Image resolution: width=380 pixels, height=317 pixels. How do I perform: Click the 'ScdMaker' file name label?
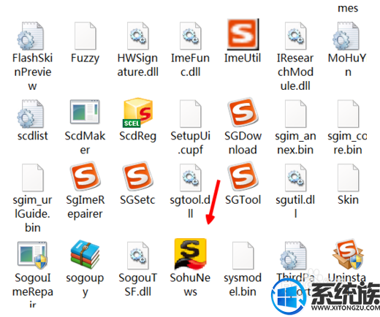[x=85, y=143]
